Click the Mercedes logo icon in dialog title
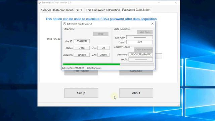Image resolution: width=215 pixels, height=121 pixels. pyautogui.click(x=64, y=24)
